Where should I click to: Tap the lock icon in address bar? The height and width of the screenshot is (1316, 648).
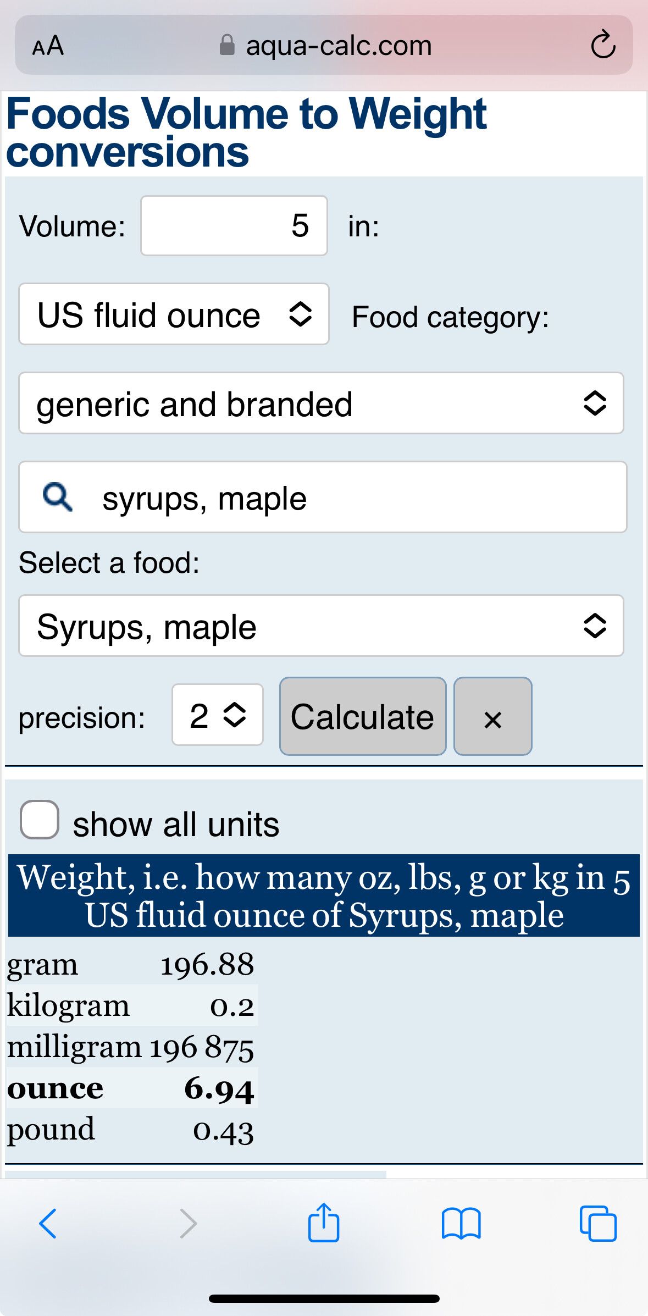(227, 45)
